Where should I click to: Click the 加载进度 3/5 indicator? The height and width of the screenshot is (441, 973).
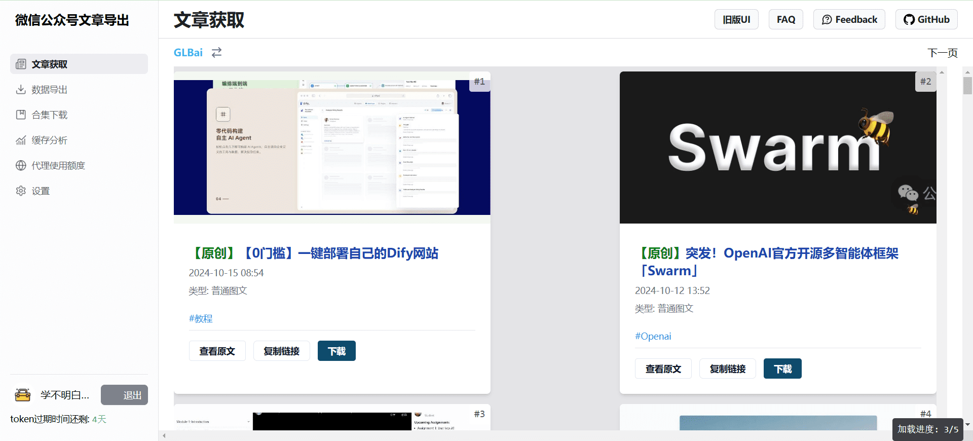pos(927,429)
